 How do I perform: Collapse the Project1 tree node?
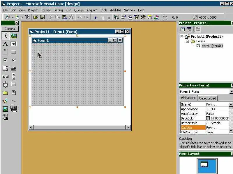[x=182, y=37]
